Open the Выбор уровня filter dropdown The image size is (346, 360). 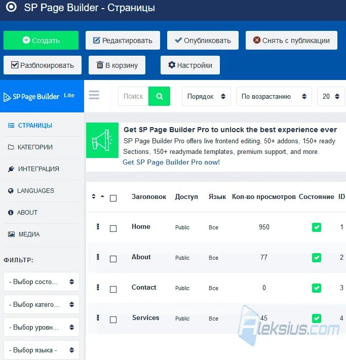[x=42, y=327]
